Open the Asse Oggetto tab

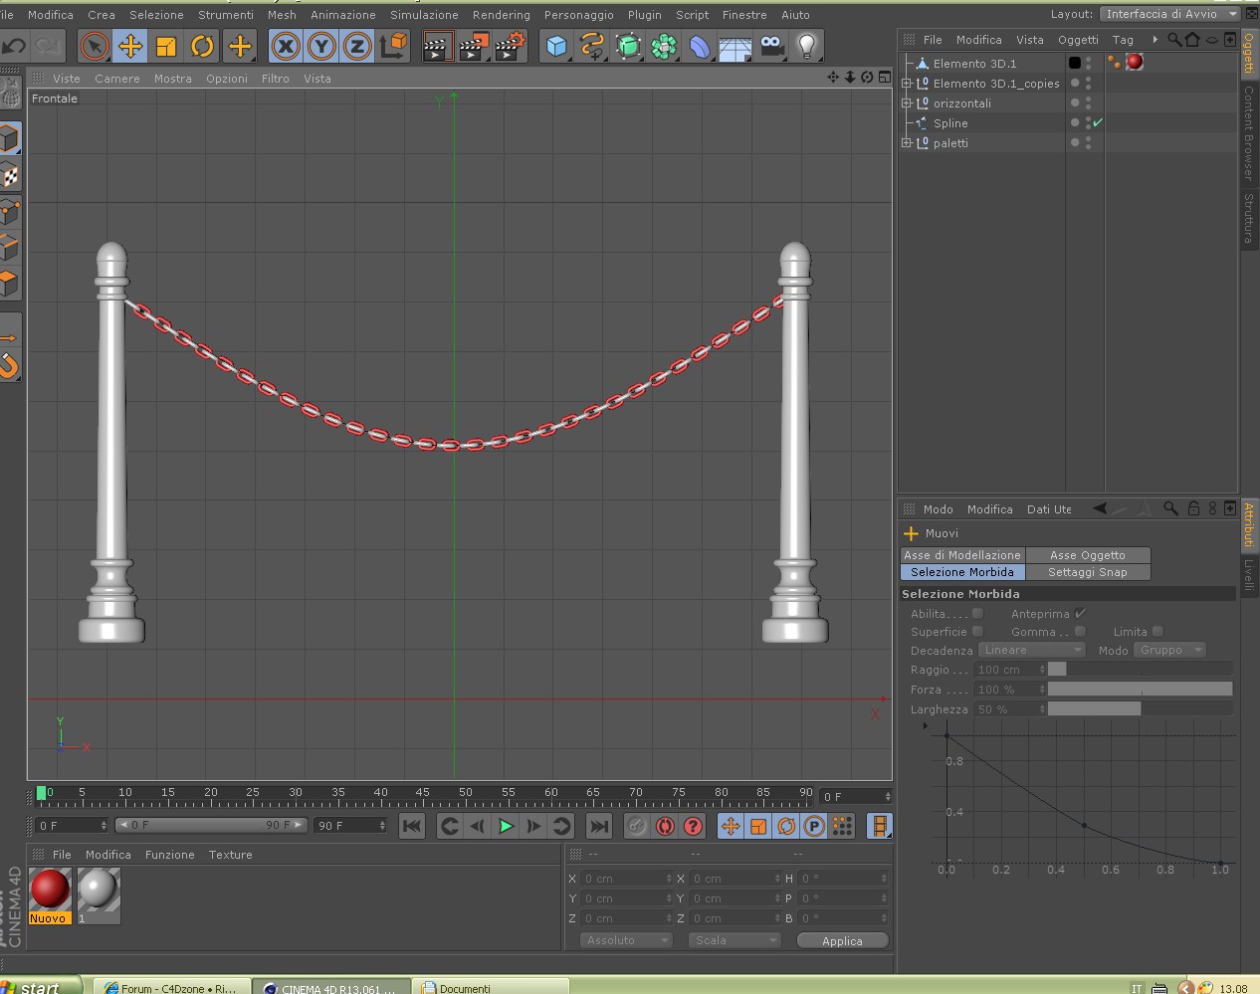tap(1088, 555)
